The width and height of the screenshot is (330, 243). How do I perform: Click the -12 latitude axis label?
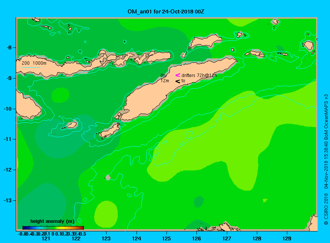(7, 170)
